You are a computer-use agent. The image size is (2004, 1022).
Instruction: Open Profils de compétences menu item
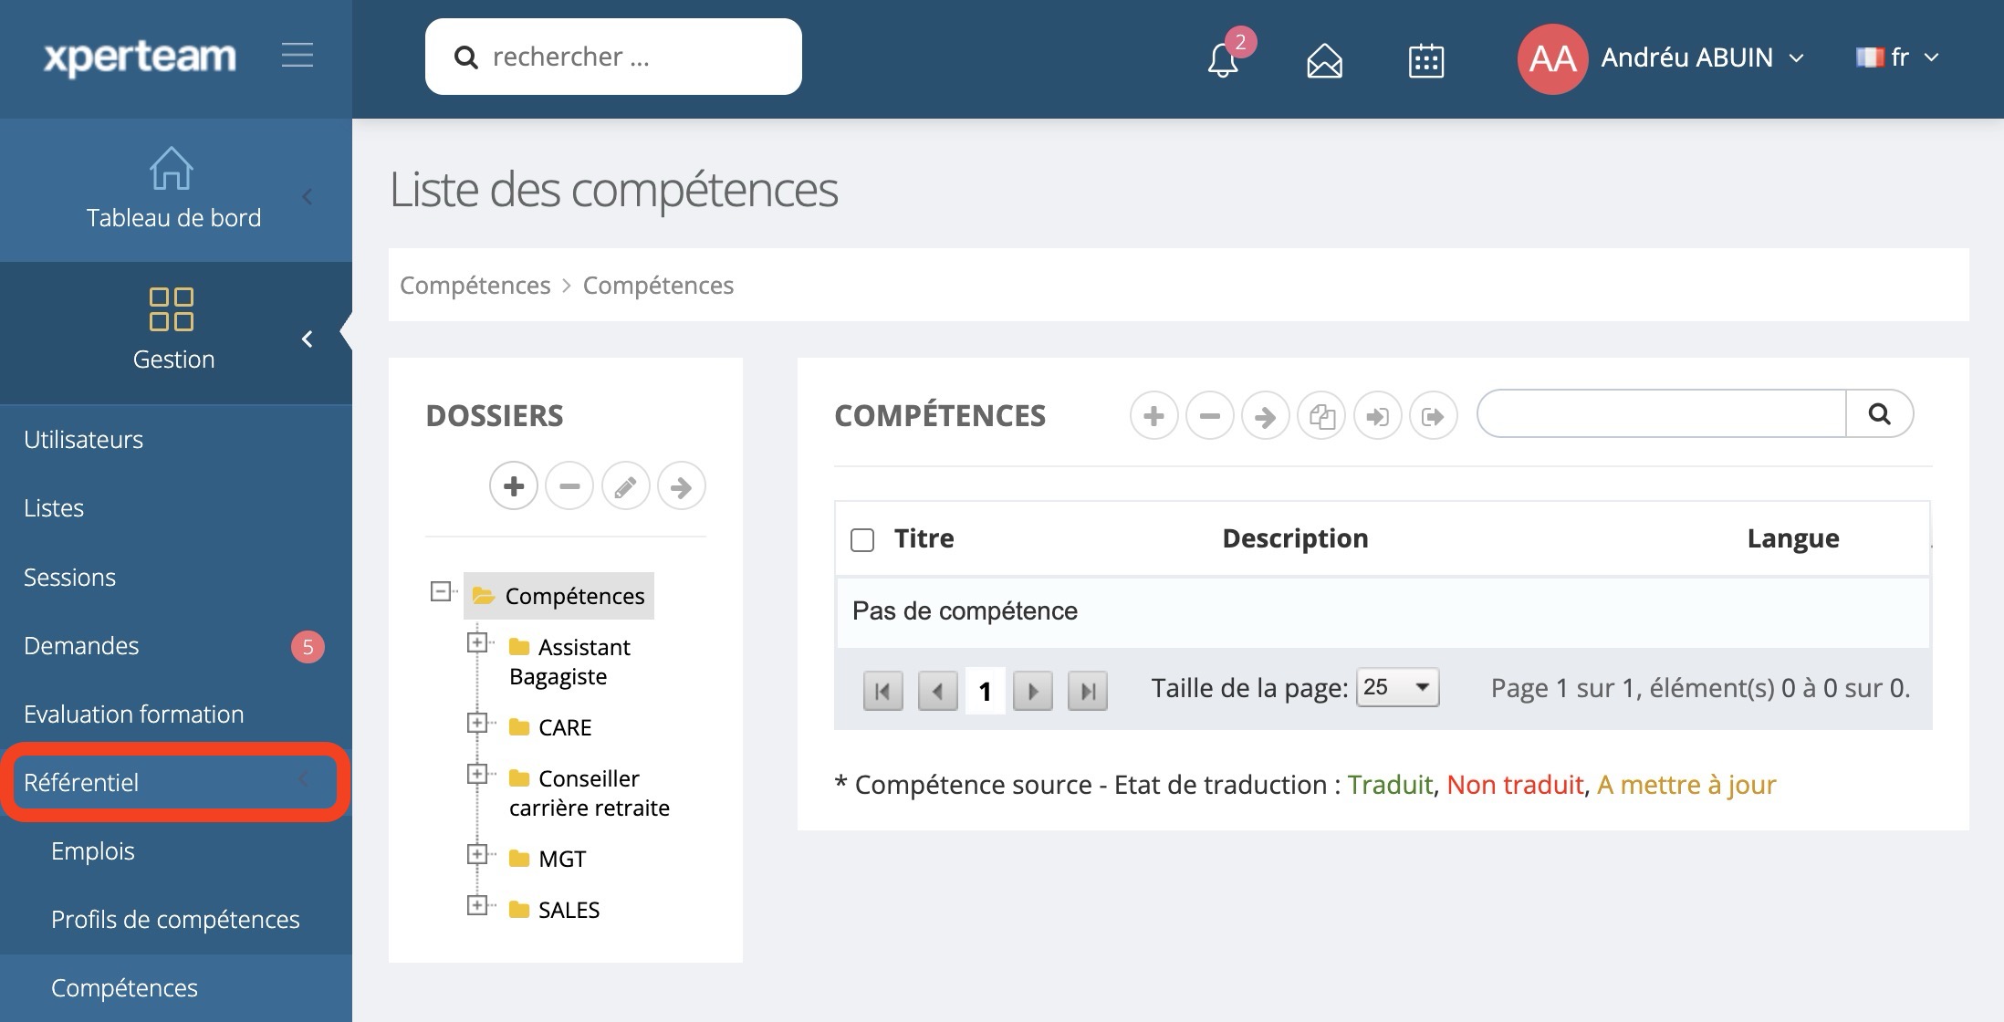click(x=175, y=919)
